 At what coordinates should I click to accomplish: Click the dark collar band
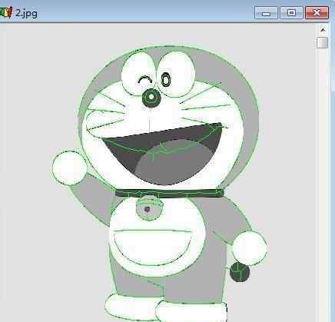click(169, 193)
